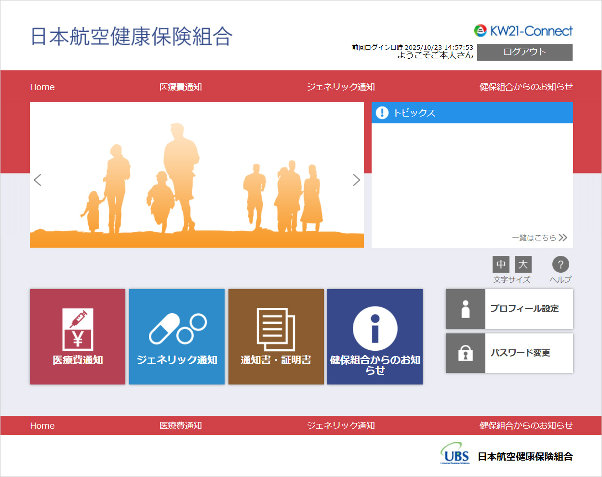Set text size to 中 (medium)
This screenshot has width=602, height=477.
point(501,265)
